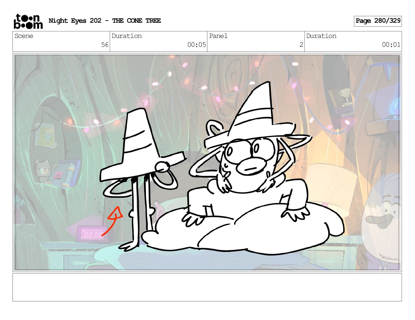
Task: Select the panel duration value '00:01'
Action: point(391,45)
